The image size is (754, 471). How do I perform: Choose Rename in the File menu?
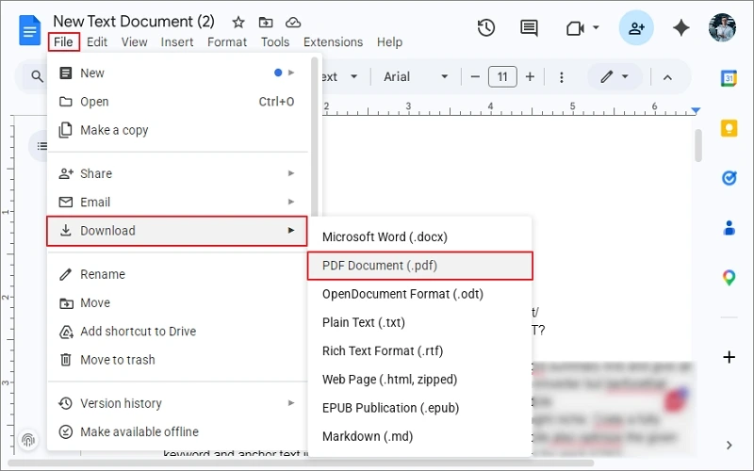[177, 274]
